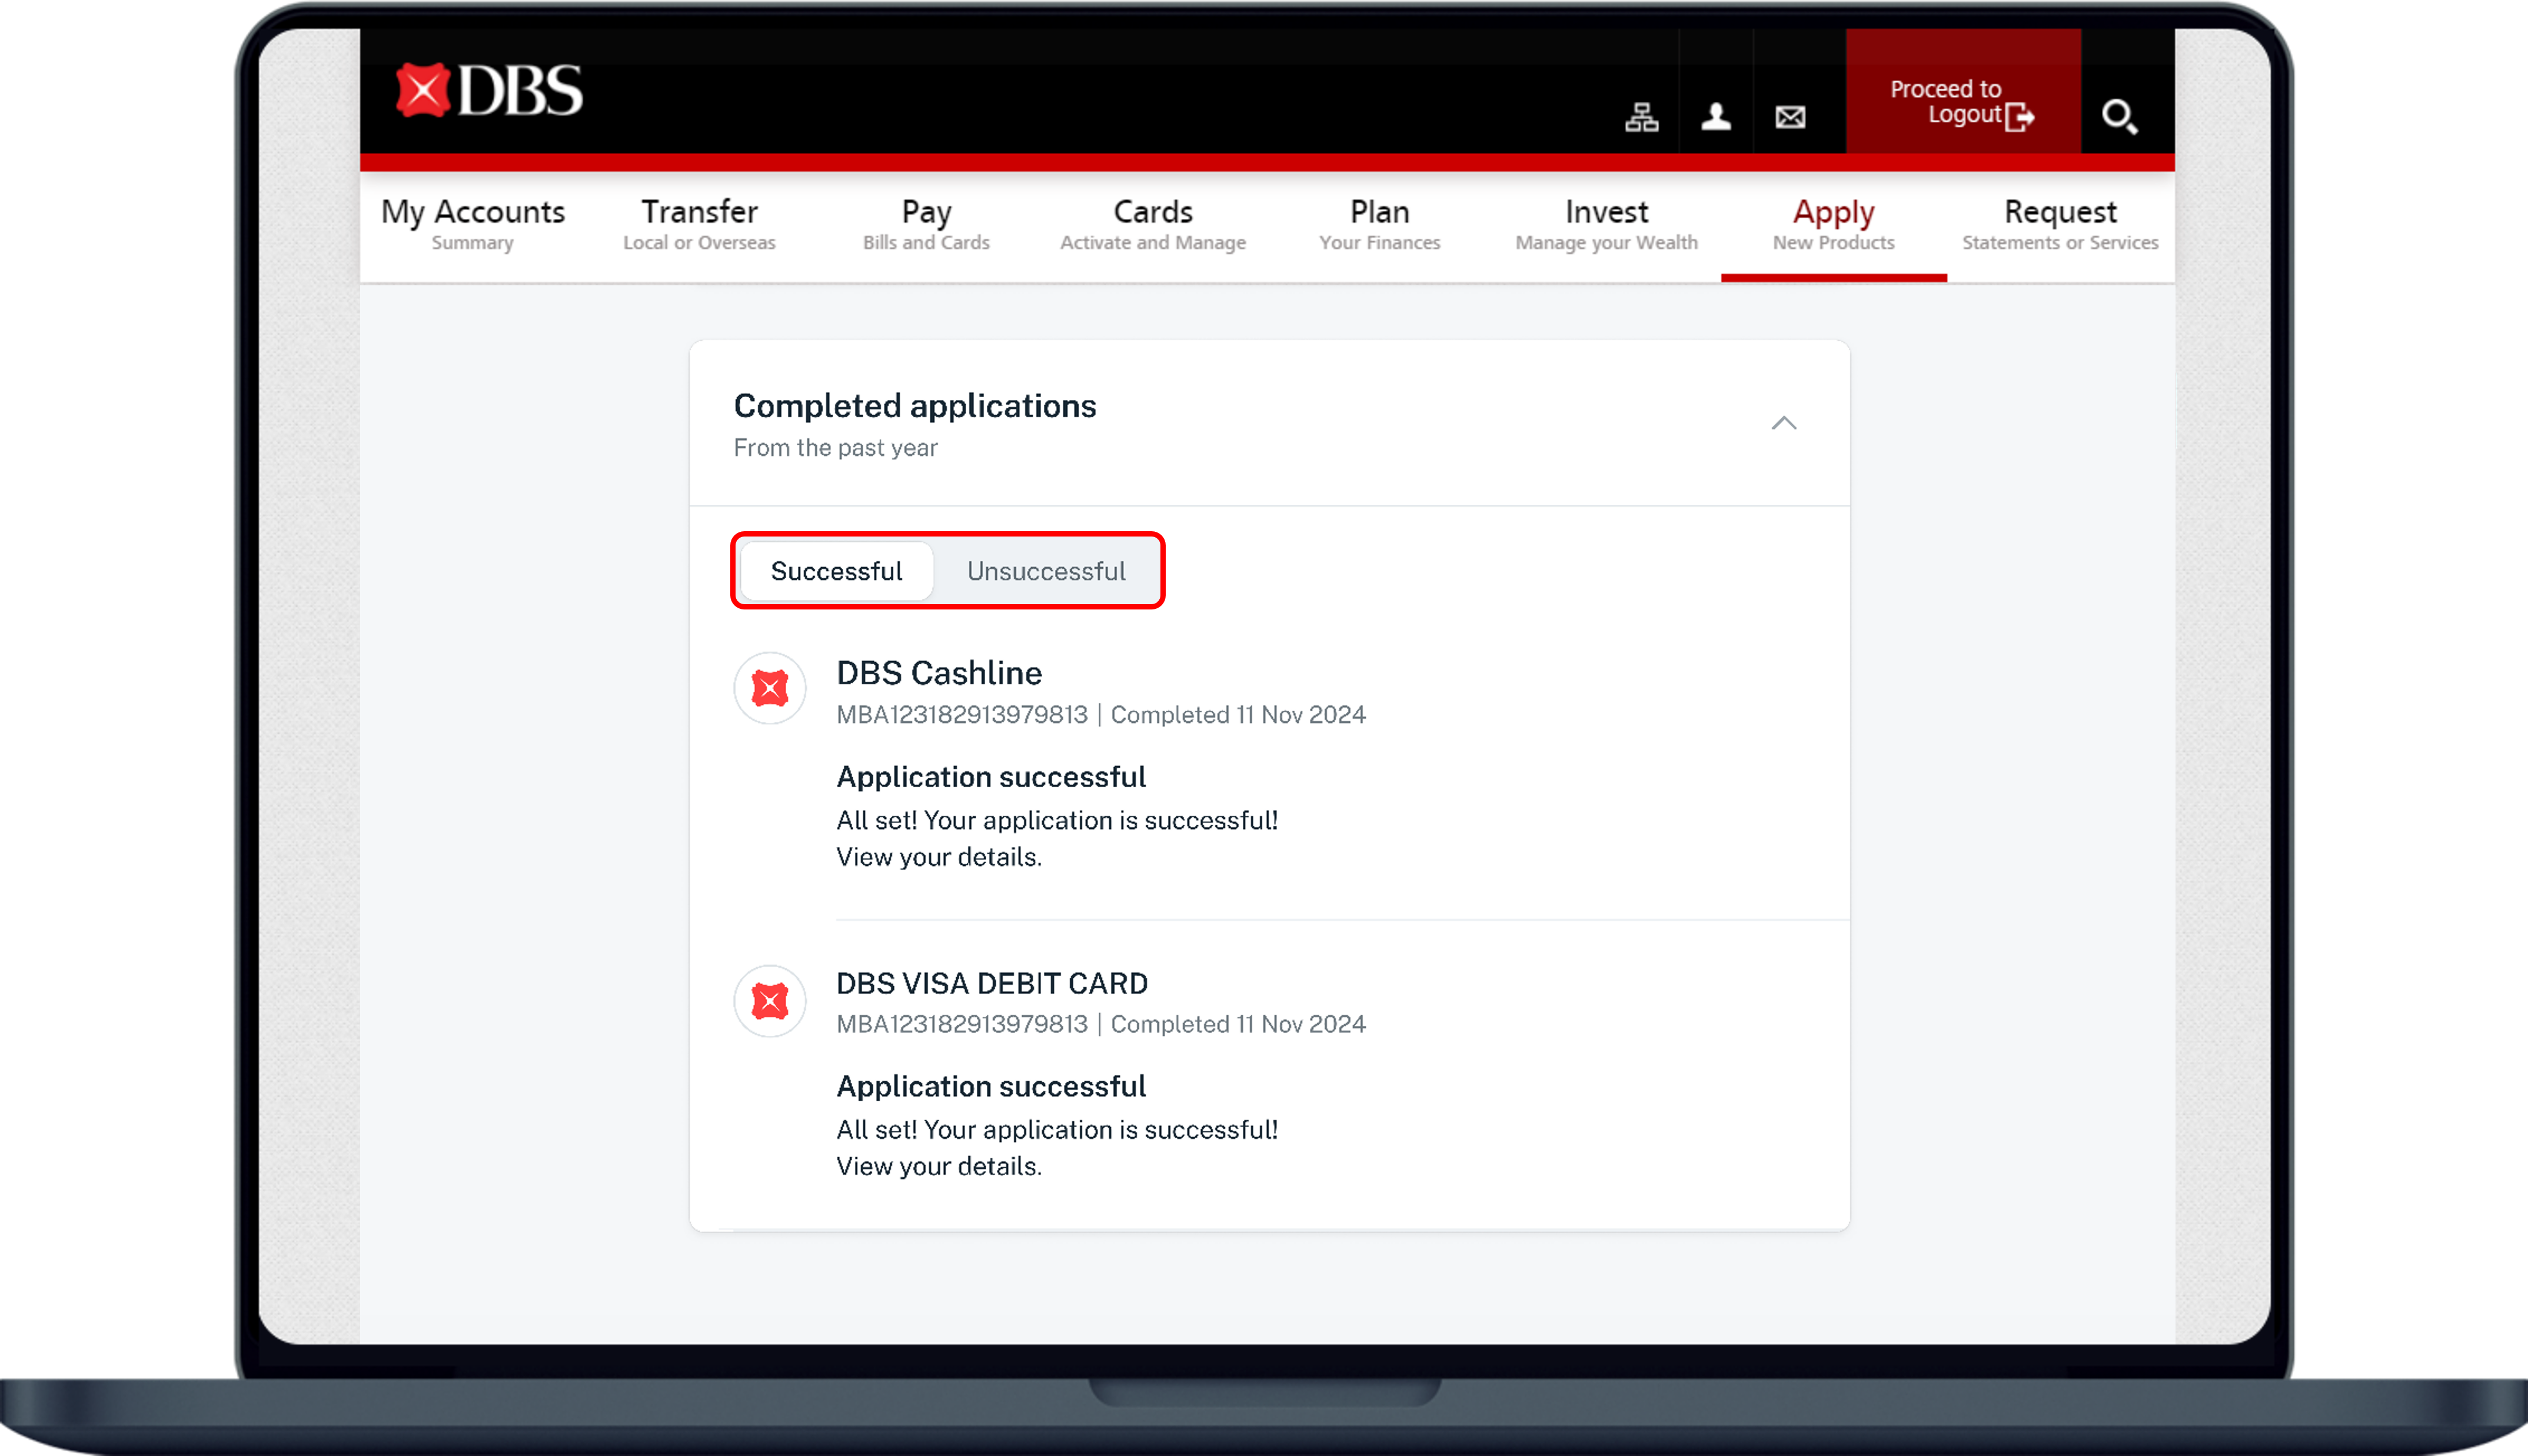This screenshot has width=2528, height=1456.
Task: Click View your details under DBS Cashline
Action: [939, 857]
